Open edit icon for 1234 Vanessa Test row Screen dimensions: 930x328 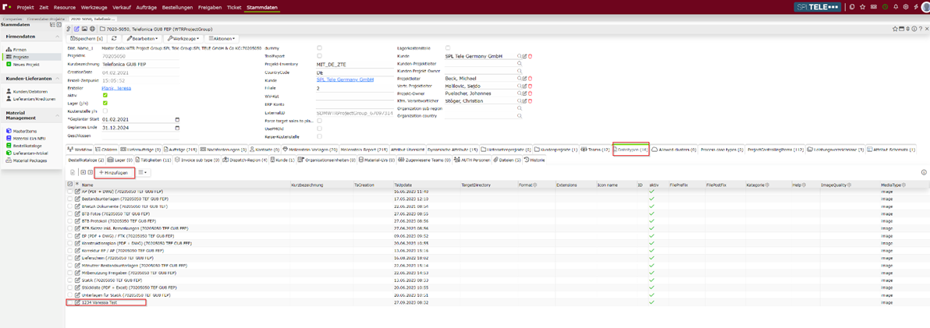tap(77, 302)
